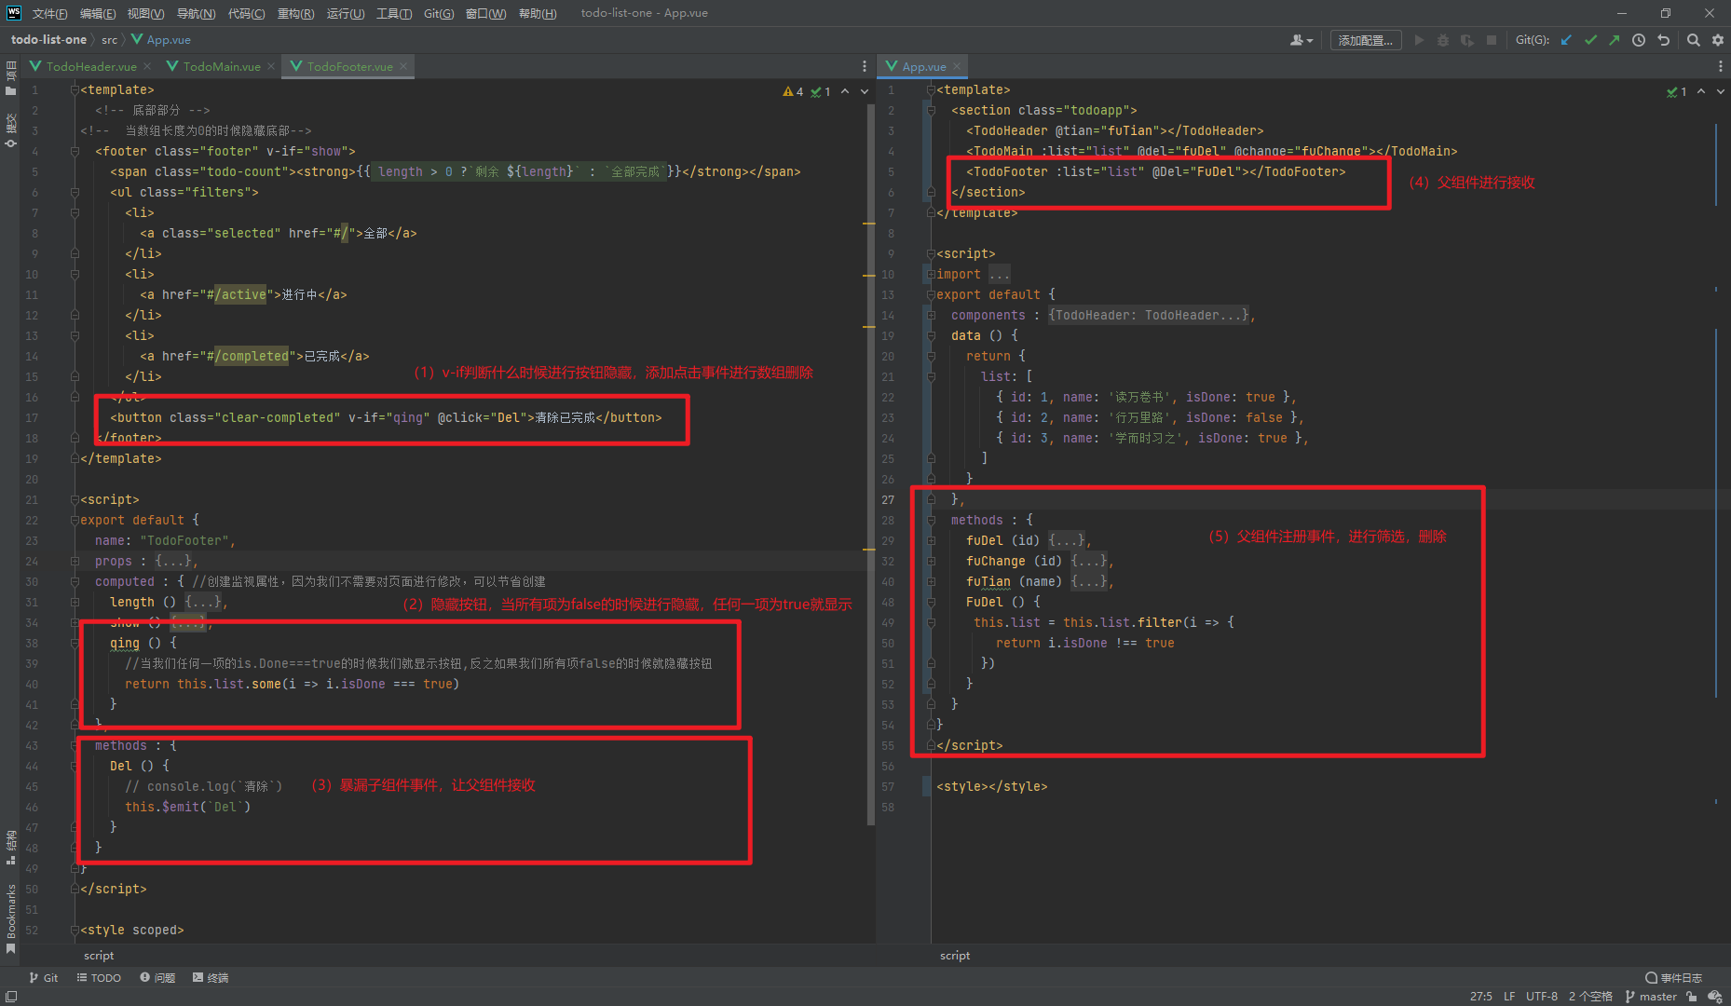Click the Git rollback undo icon
This screenshot has height=1006, width=1731.
pyautogui.click(x=1663, y=40)
